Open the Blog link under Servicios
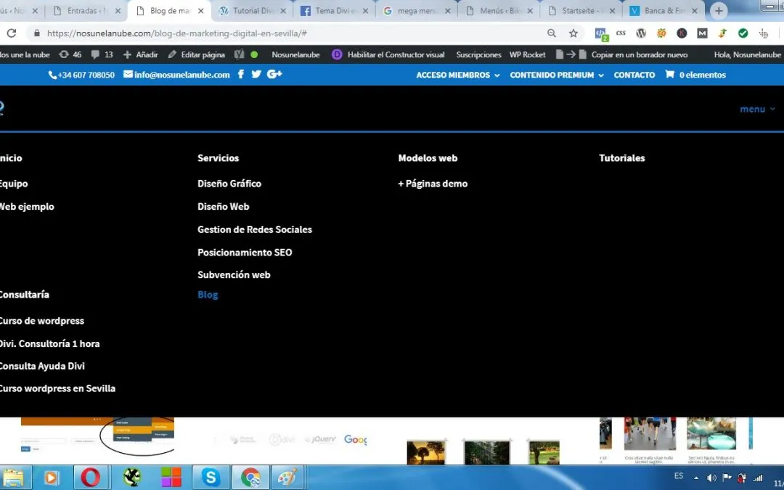 (208, 294)
